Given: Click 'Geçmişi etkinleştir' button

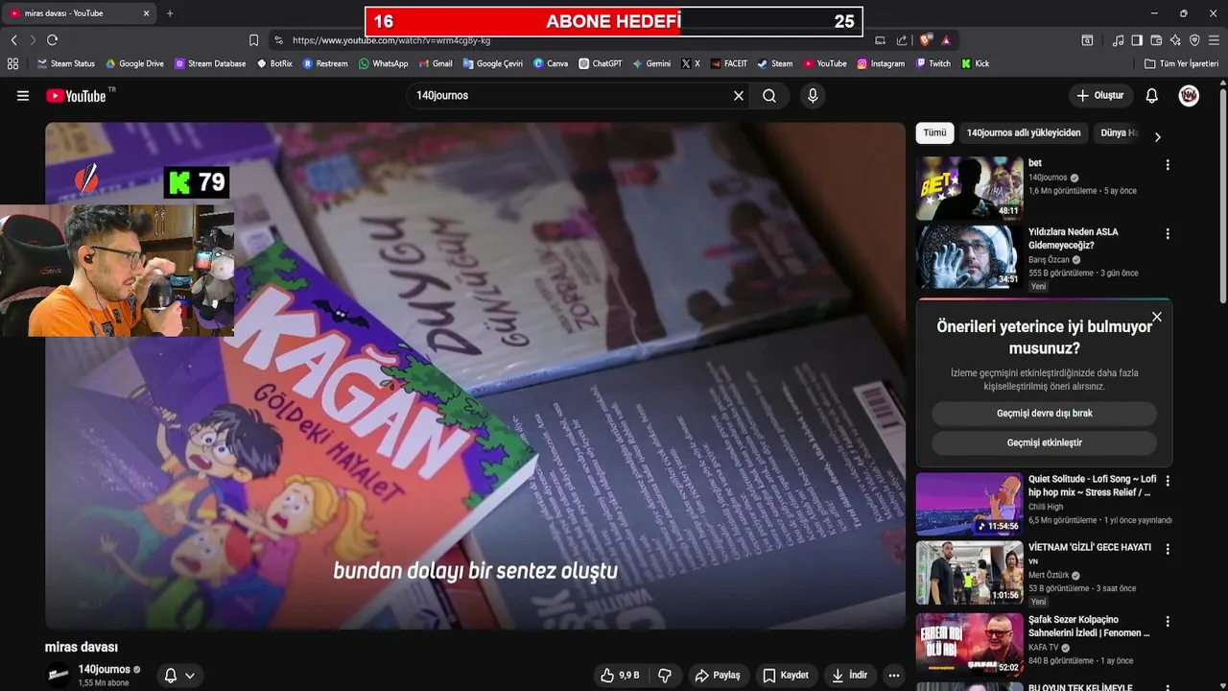Looking at the screenshot, I should point(1044,443).
